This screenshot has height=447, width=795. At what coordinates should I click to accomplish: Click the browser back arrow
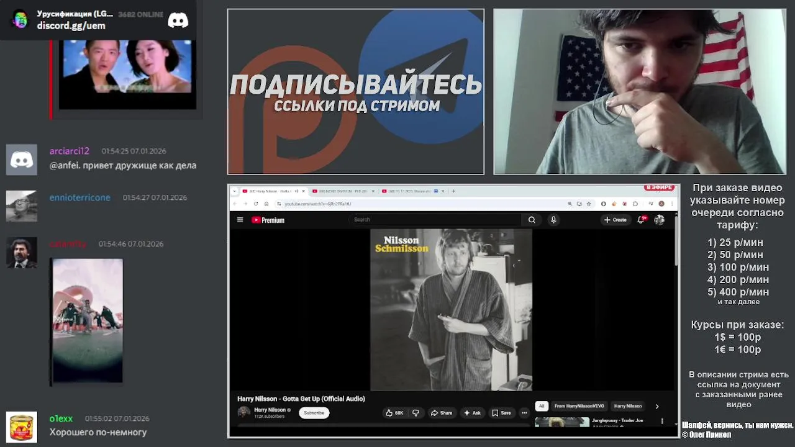click(x=234, y=204)
